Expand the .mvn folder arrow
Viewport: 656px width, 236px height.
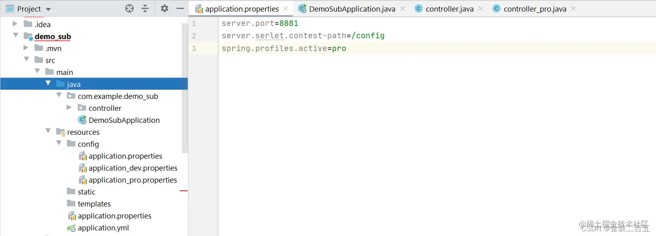(26, 48)
